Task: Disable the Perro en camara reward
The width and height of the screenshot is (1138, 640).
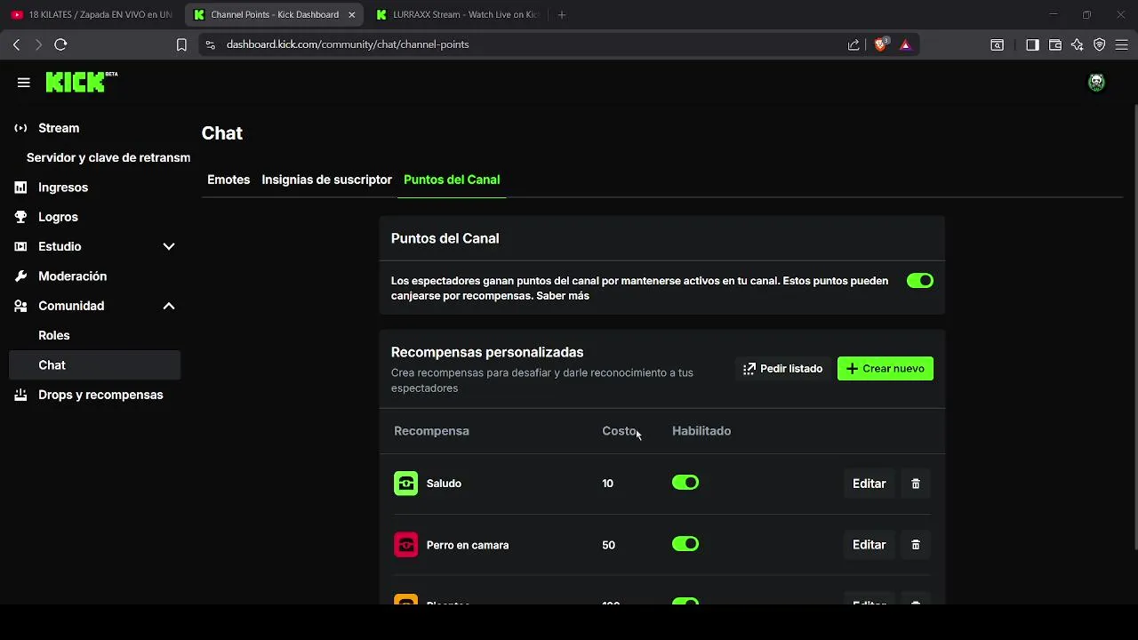Action: 685,544
